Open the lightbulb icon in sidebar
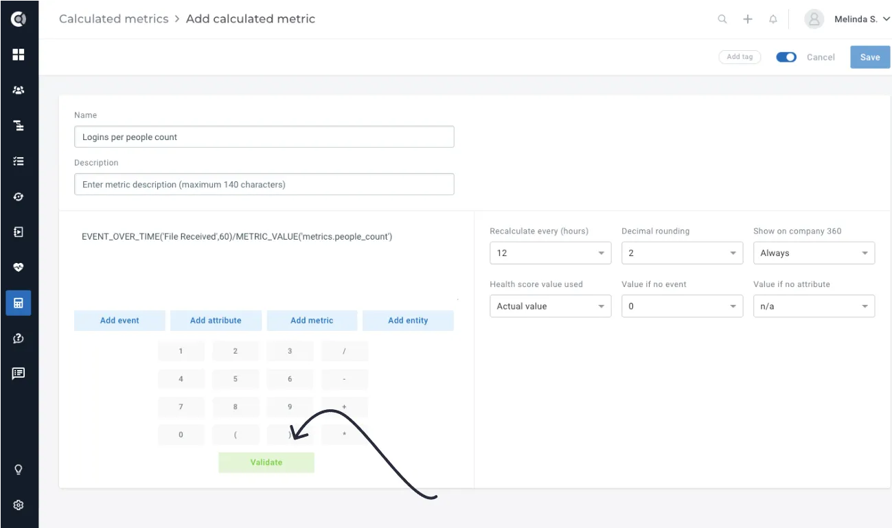892x528 pixels. (19, 470)
